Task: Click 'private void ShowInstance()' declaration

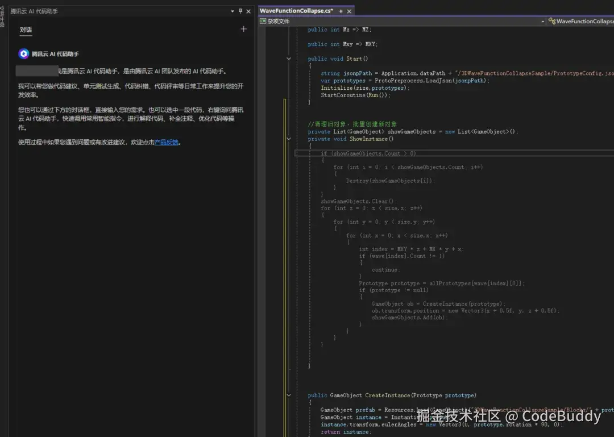Action: pos(350,139)
